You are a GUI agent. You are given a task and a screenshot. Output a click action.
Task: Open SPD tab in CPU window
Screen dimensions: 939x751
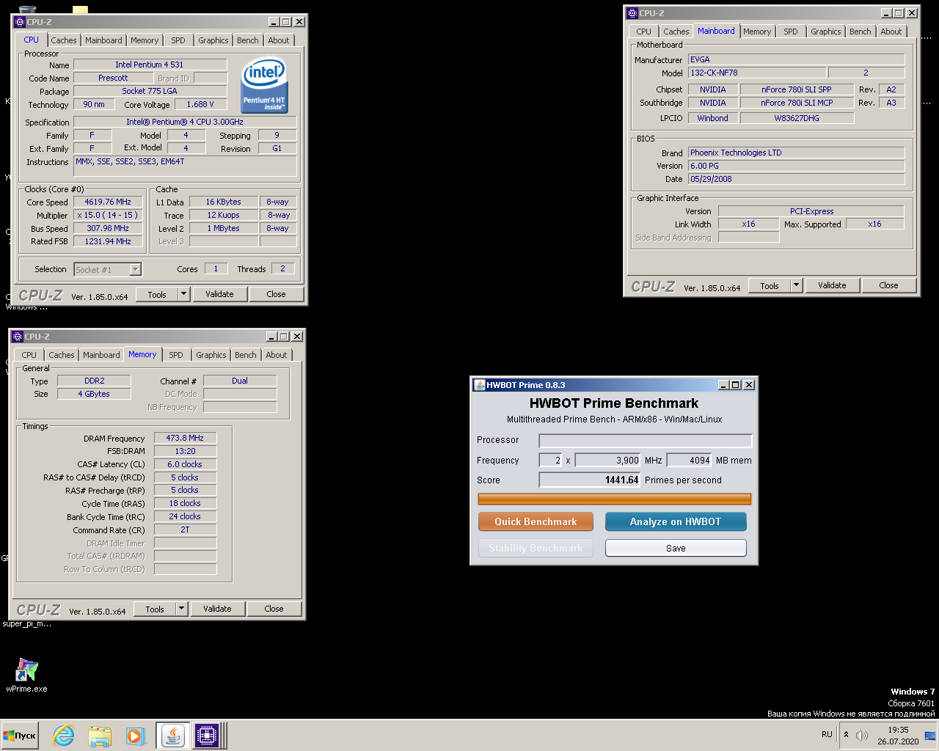pyautogui.click(x=178, y=40)
